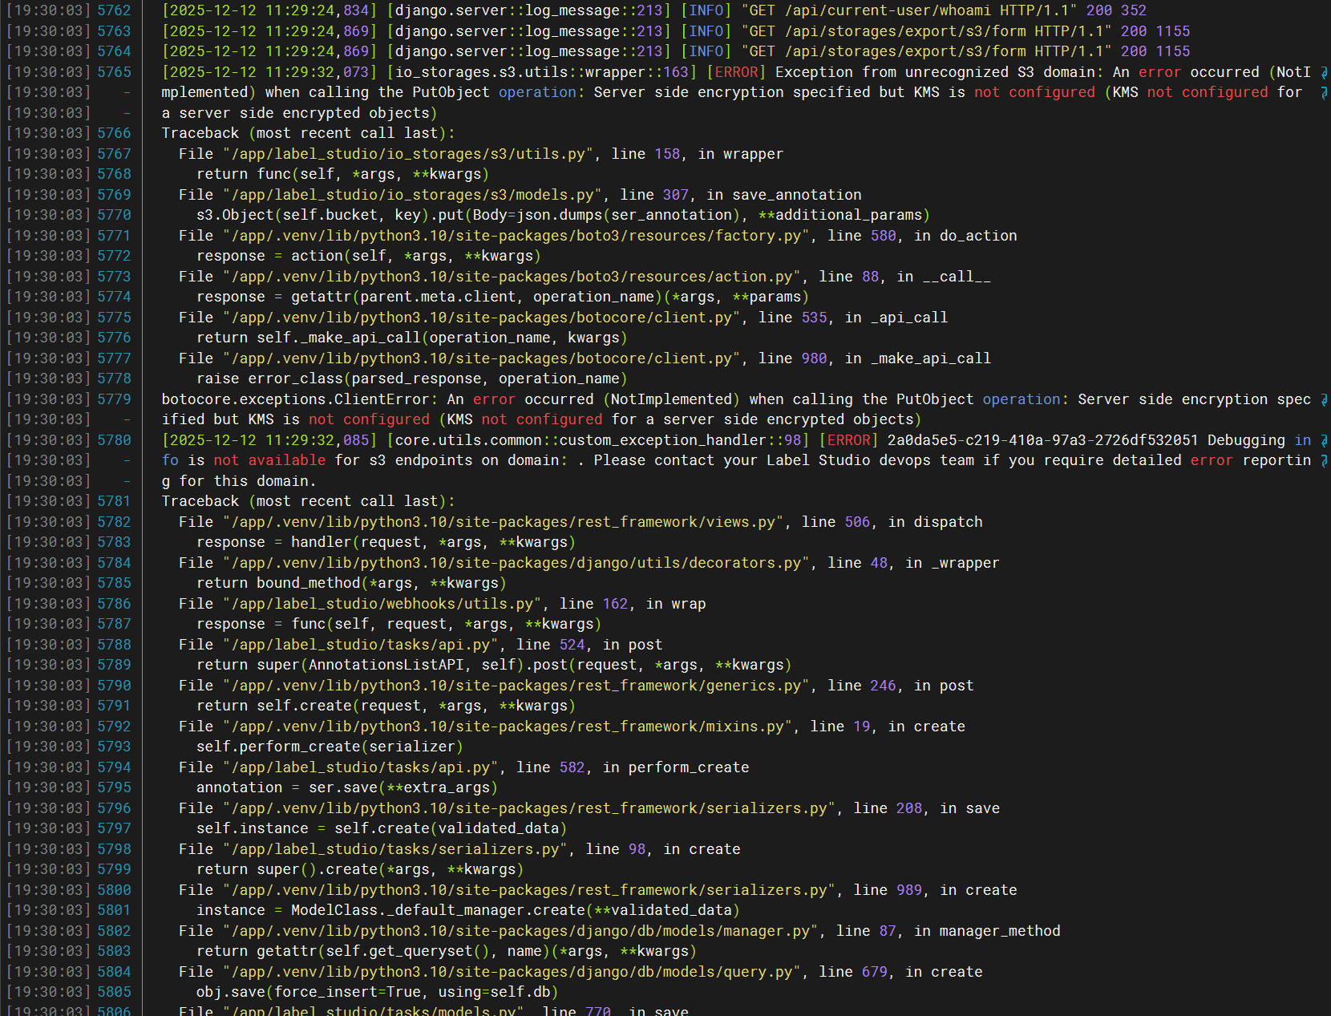Click the "/app/label_studio/webhooks/utils.py" path
The image size is (1331, 1016).
pos(382,604)
